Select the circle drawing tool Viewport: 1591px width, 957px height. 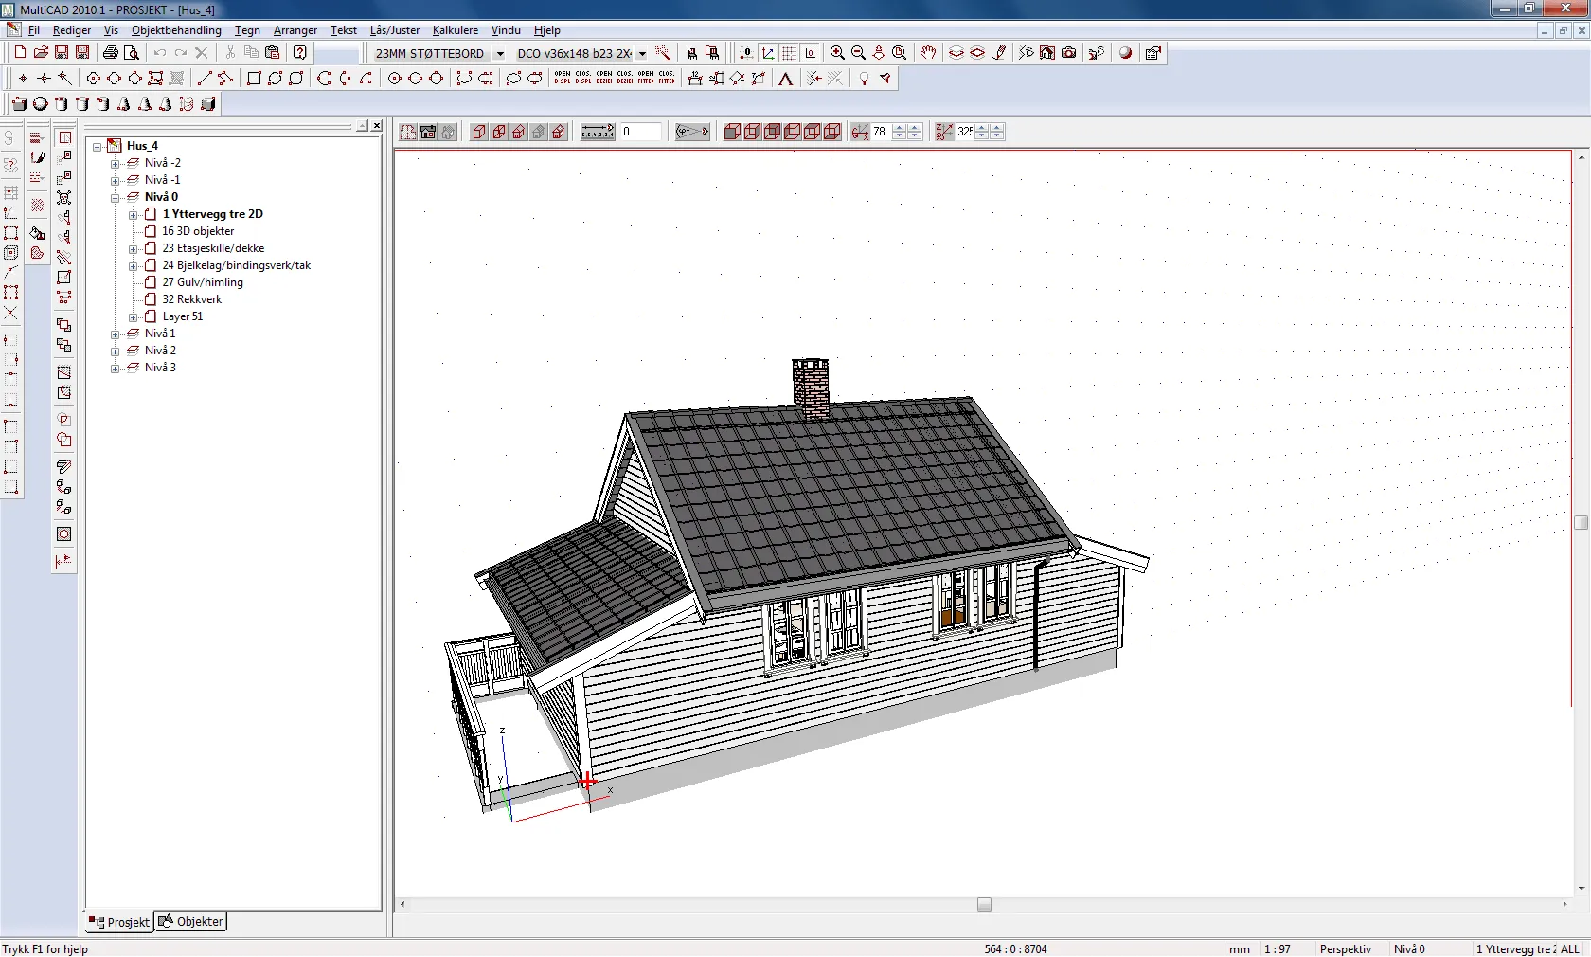coord(395,80)
